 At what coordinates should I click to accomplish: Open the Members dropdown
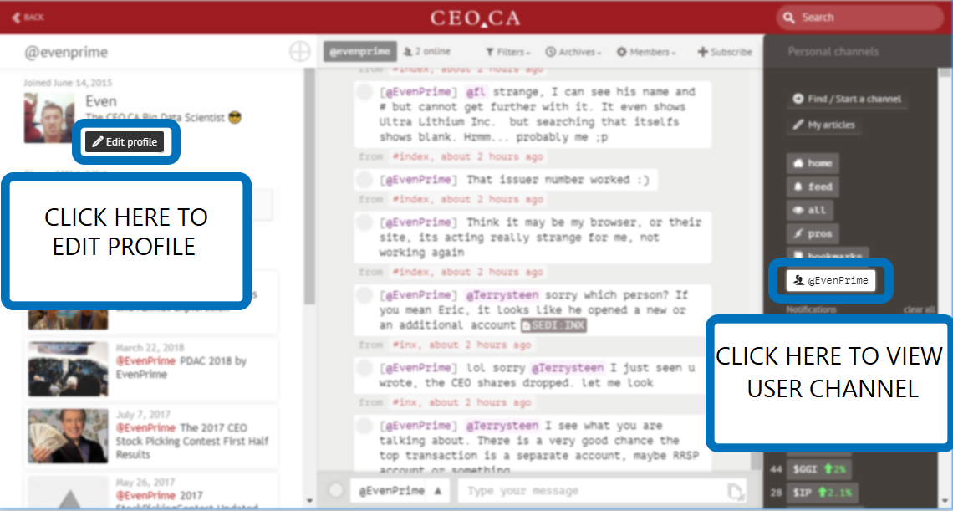[x=646, y=53]
